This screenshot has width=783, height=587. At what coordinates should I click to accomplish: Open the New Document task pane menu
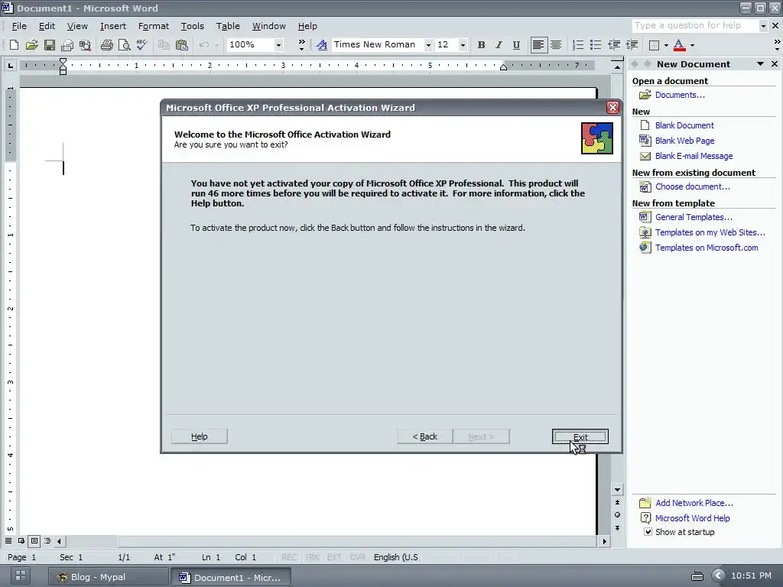coord(760,64)
